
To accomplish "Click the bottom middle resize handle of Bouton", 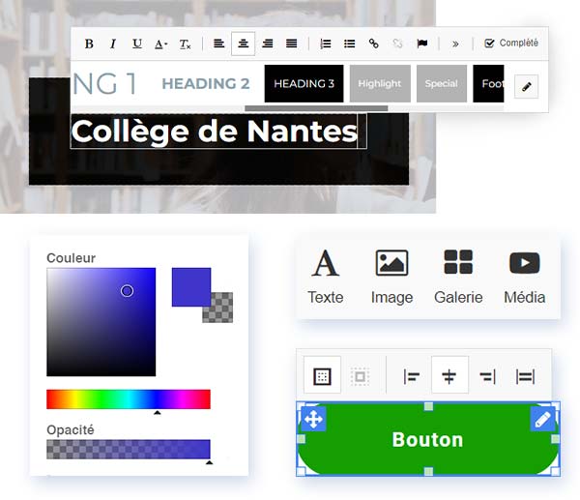I will 428,471.
